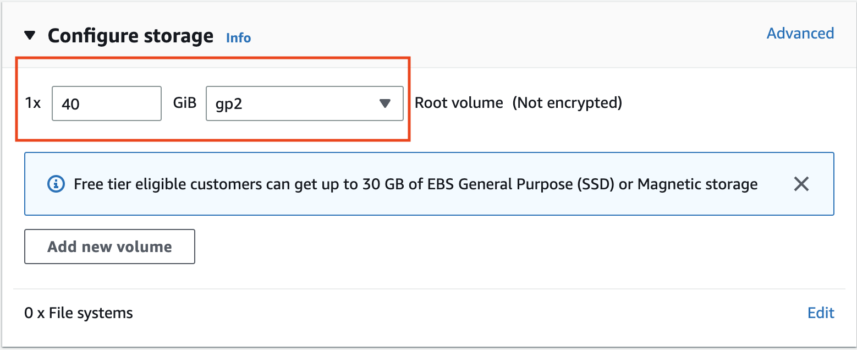This screenshot has width=857, height=350.
Task: Click the 0 x File systems label
Action: click(x=79, y=313)
